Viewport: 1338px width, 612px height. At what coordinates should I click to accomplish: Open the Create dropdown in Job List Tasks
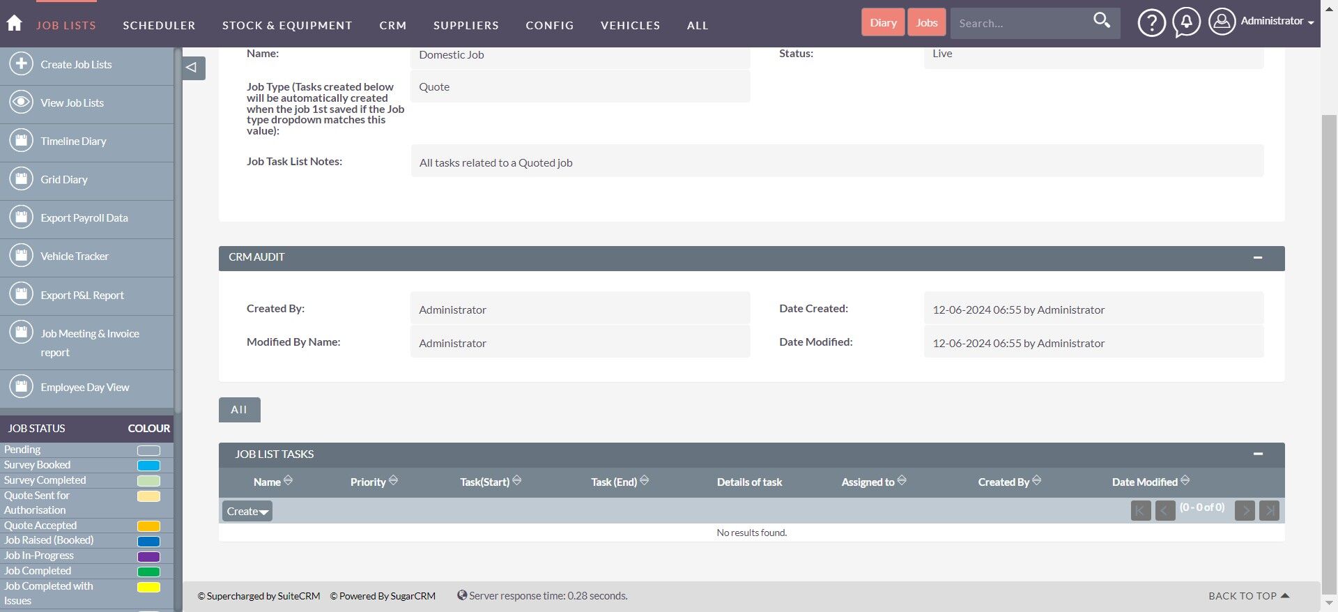[x=247, y=511]
